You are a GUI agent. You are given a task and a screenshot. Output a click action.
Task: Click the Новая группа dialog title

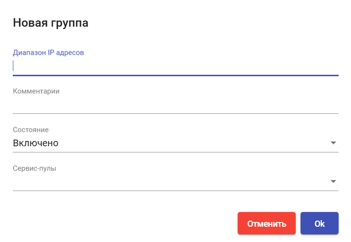pyautogui.click(x=50, y=22)
